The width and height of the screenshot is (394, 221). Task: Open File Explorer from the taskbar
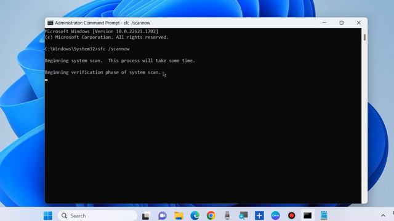pos(179,215)
